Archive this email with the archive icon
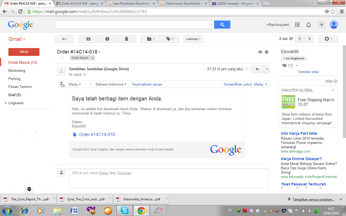This screenshot has width=346, height=216. pyautogui.click(x=88, y=39)
